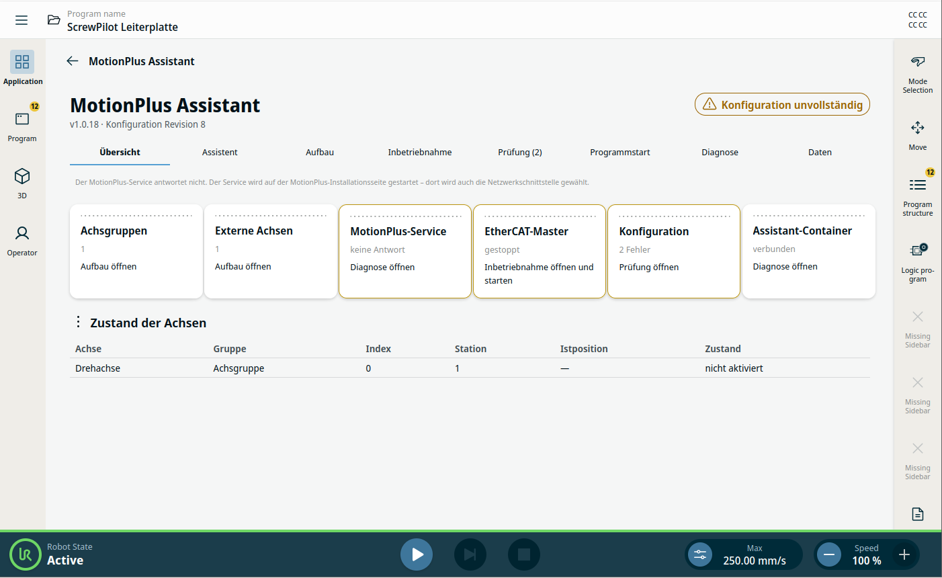This screenshot has width=942, height=578.
Task: Stop the program with Stop button
Action: tap(524, 554)
